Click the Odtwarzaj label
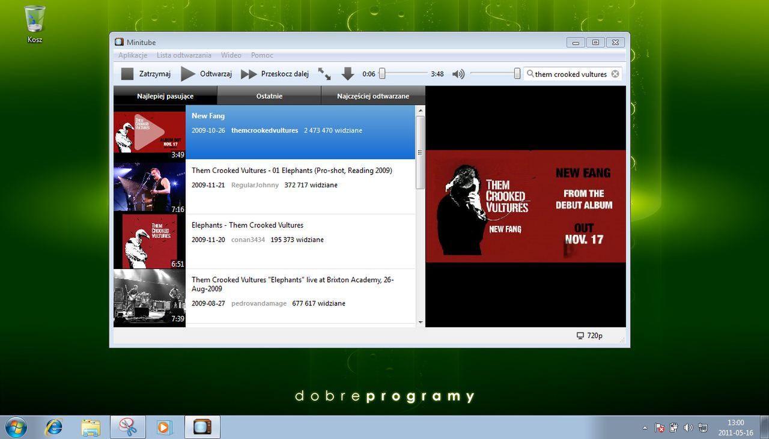Image resolution: width=769 pixels, height=439 pixels. pyautogui.click(x=216, y=74)
